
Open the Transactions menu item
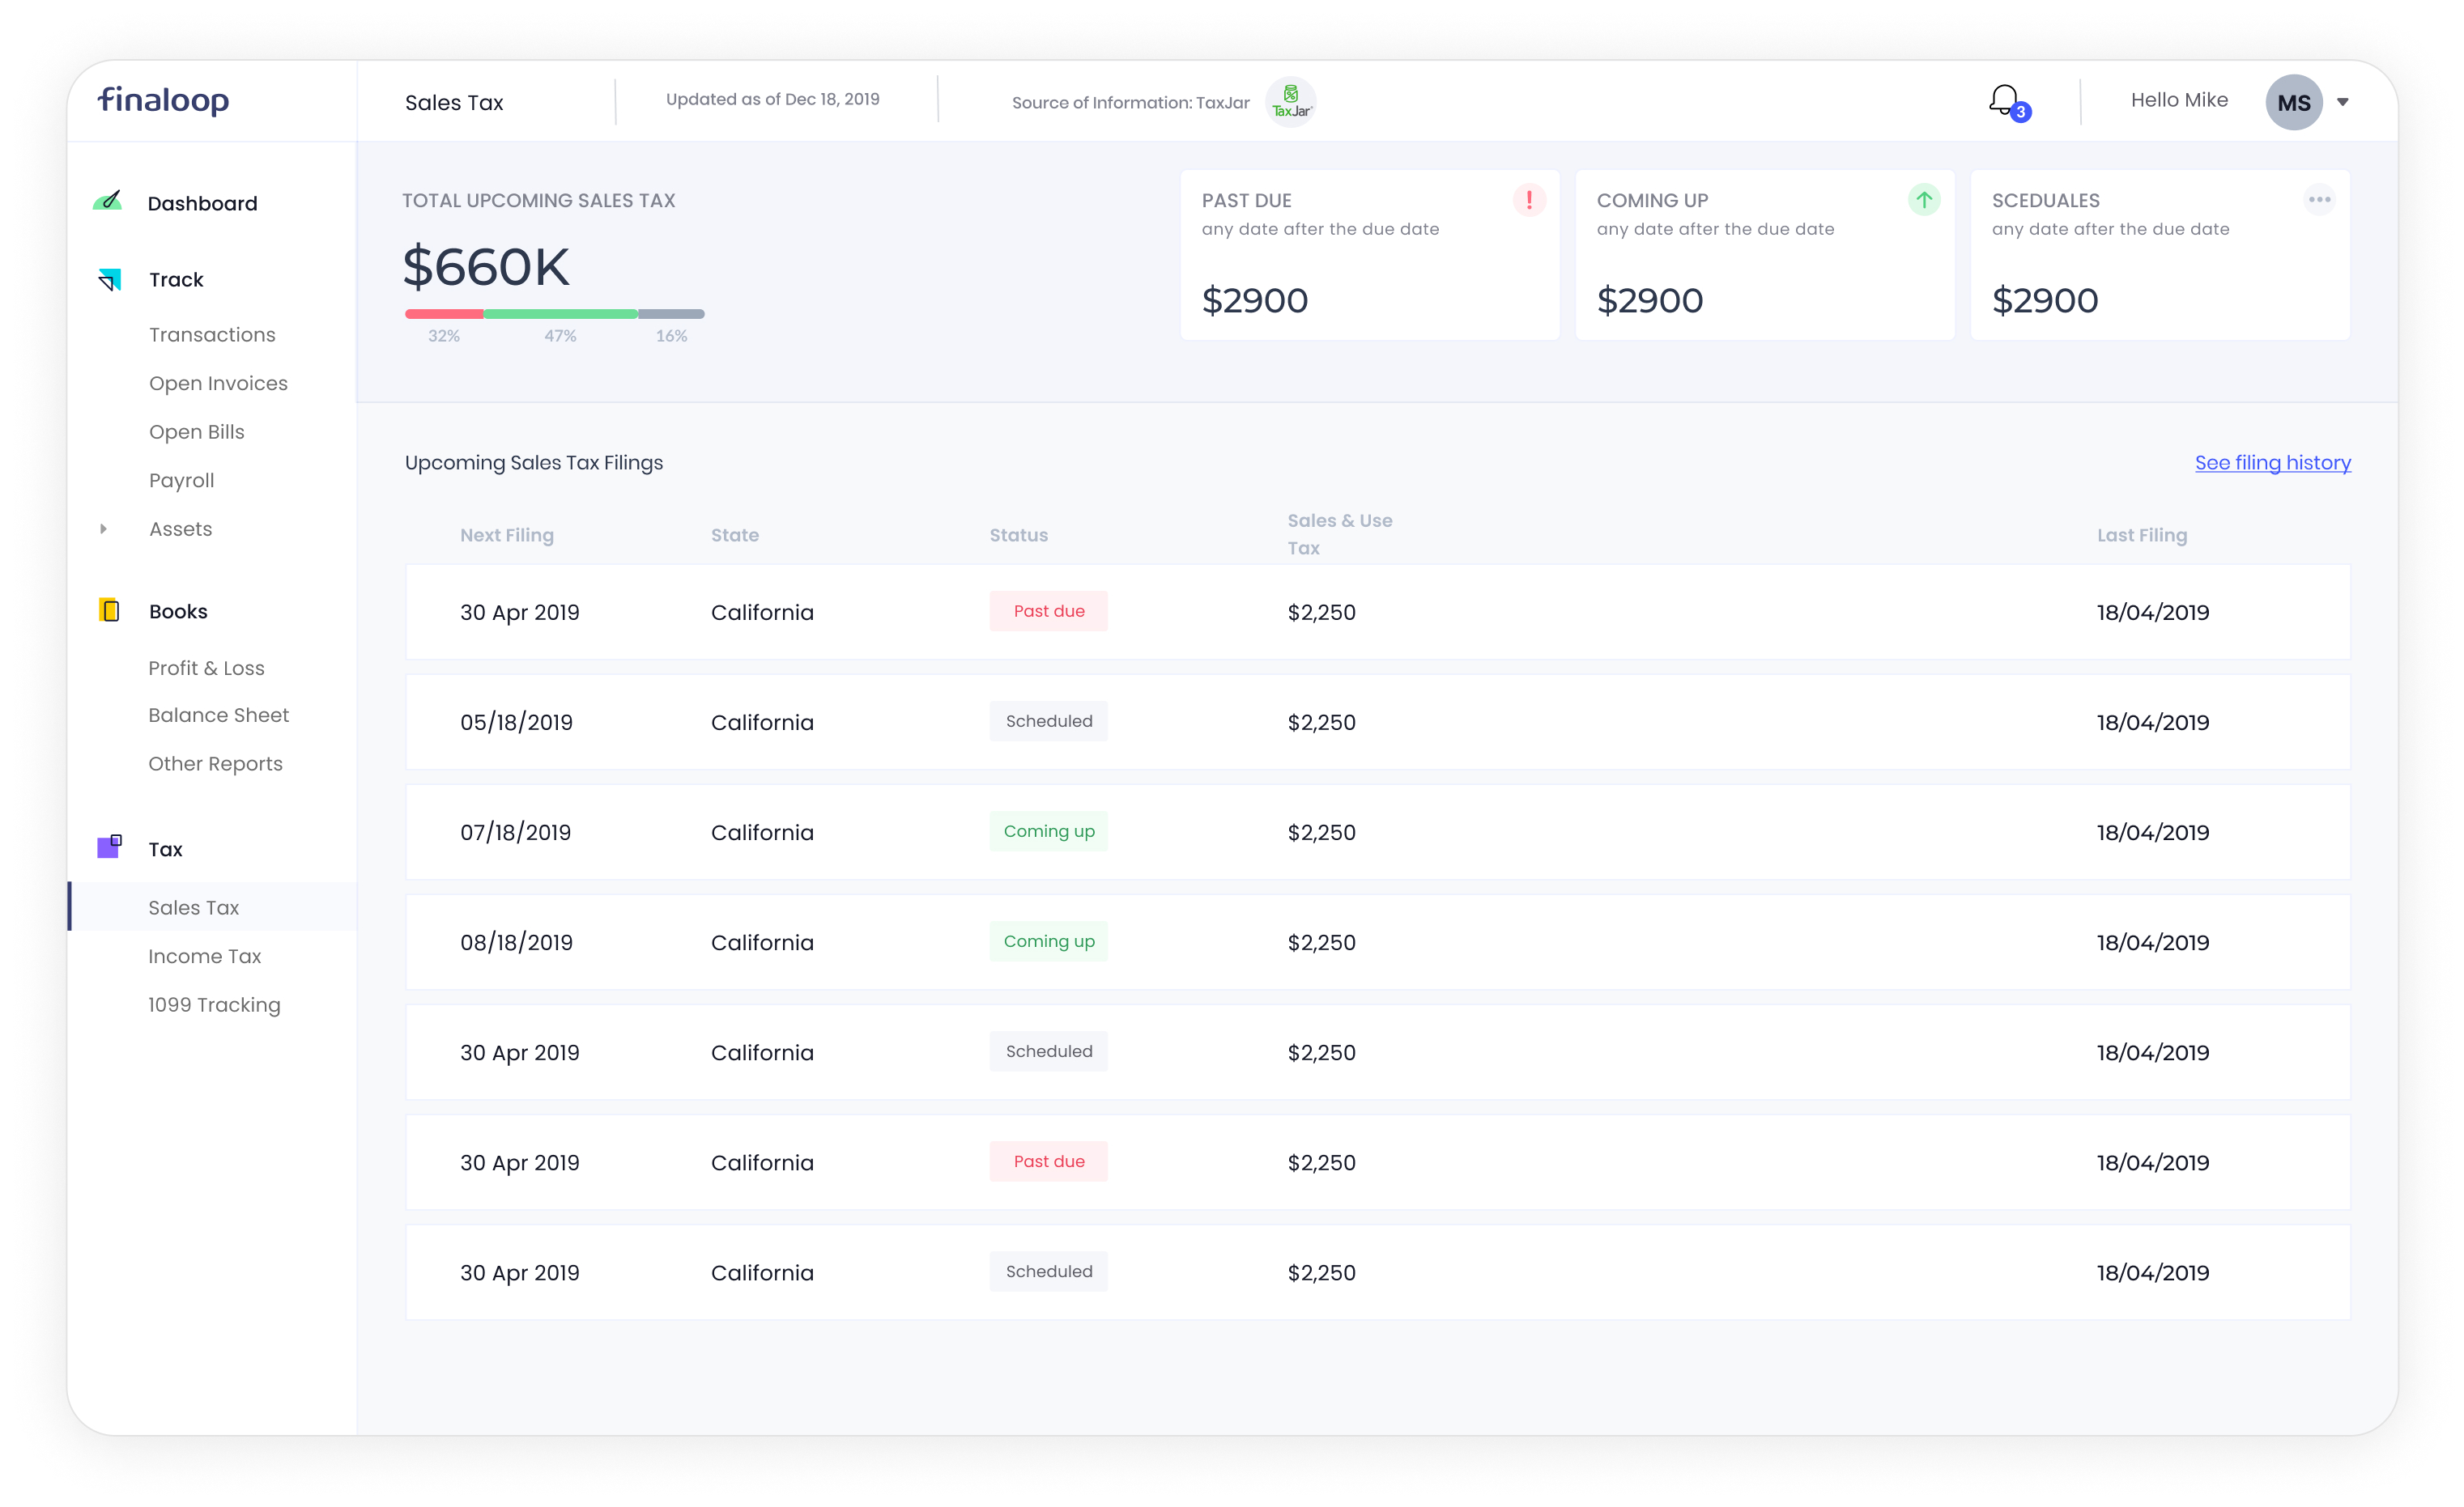(x=212, y=335)
